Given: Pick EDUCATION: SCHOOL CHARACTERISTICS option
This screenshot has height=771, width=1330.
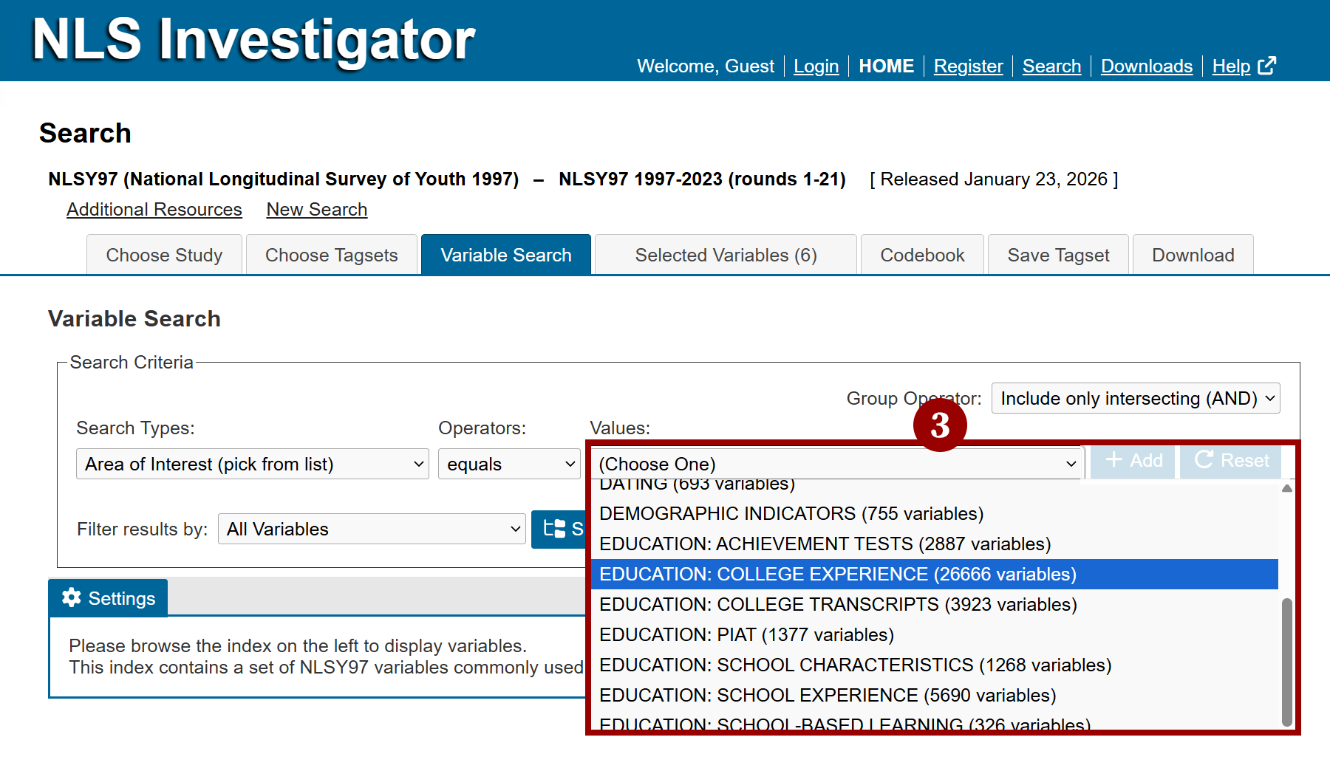Looking at the screenshot, I should (x=935, y=665).
